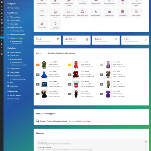151x151 pixels.
Task: Open Modules Manager in Plugin Settings
Action: click(x=15, y=95)
